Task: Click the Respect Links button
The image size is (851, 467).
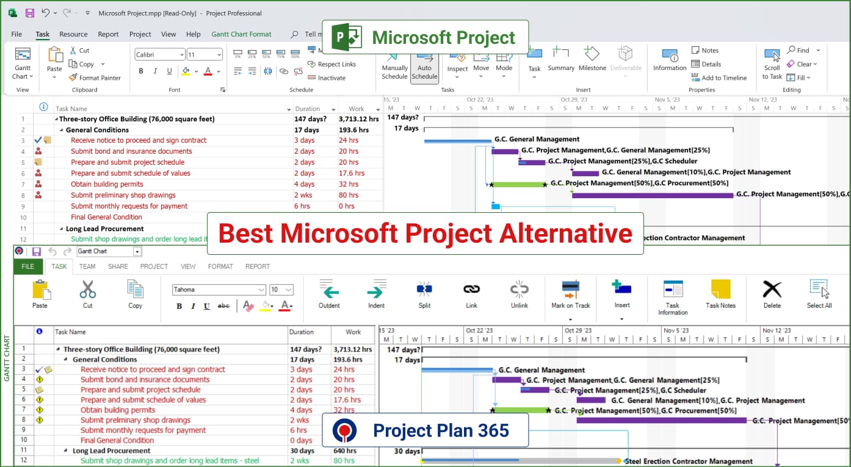Action: click(333, 64)
